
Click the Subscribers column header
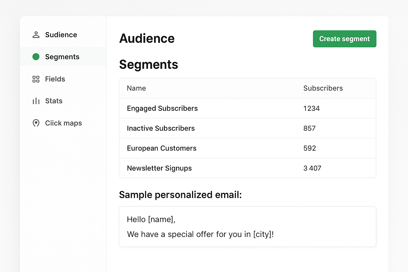pos(323,88)
